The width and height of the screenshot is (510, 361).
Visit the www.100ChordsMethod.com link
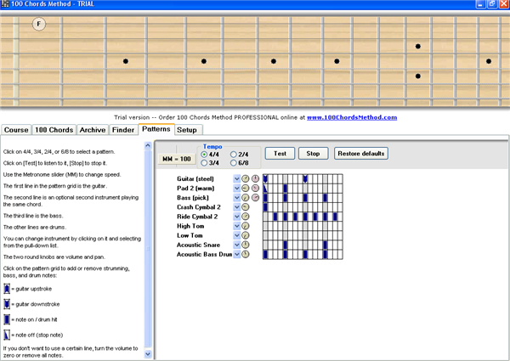tap(351, 117)
